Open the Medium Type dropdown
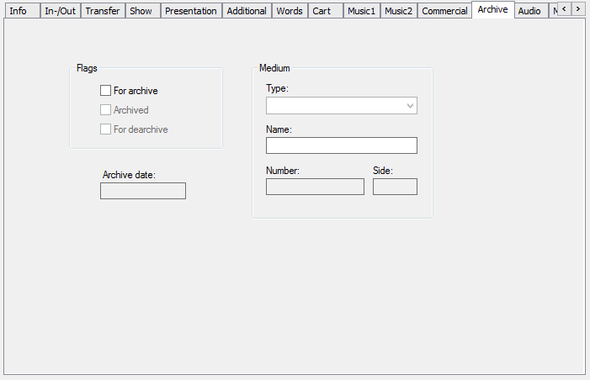The height and width of the screenshot is (380, 590). pyautogui.click(x=341, y=106)
